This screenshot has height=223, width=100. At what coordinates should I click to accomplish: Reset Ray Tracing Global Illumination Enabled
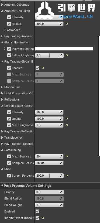43,68
